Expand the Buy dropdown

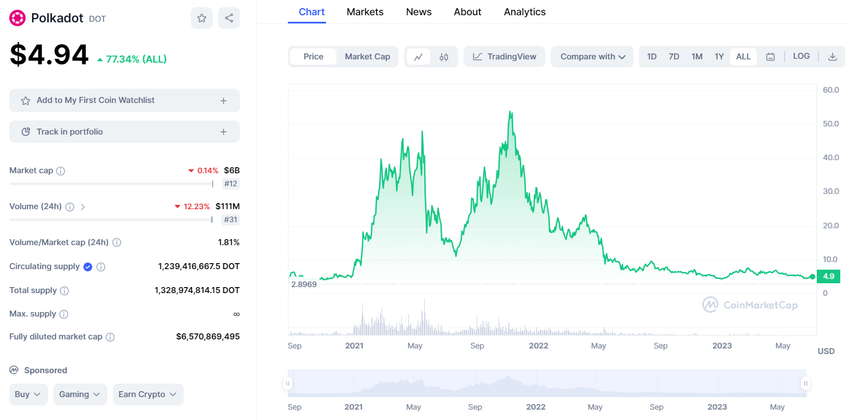pos(28,394)
